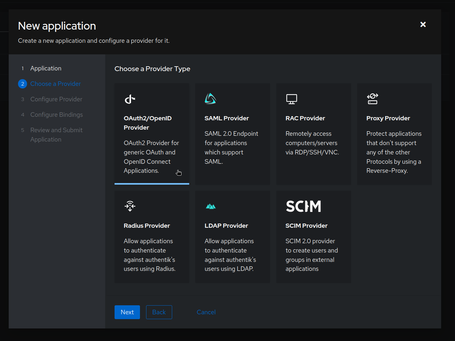Open the Choose a Provider step
This screenshot has width=455, height=341.
pos(55,84)
